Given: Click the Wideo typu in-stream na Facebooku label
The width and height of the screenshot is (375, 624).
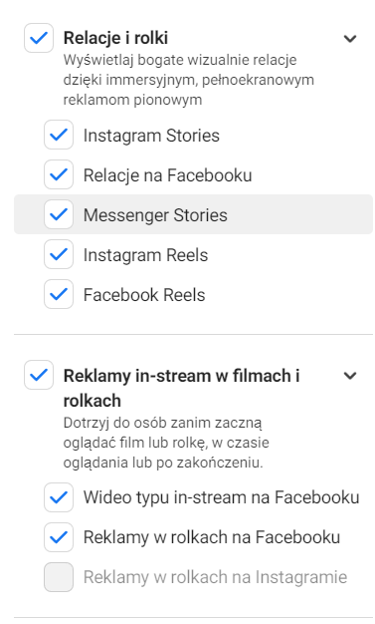Looking at the screenshot, I should (221, 497).
